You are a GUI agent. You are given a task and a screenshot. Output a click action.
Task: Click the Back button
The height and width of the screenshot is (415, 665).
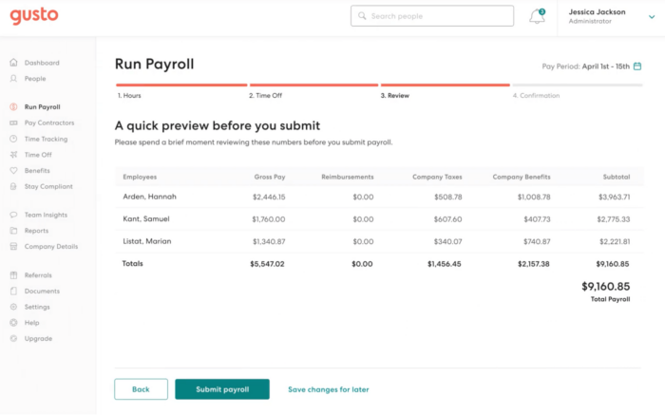point(141,389)
